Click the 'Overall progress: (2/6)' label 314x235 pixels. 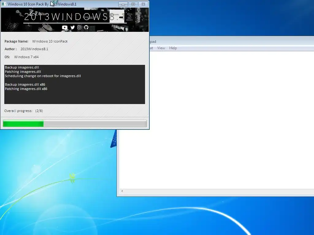click(x=23, y=111)
